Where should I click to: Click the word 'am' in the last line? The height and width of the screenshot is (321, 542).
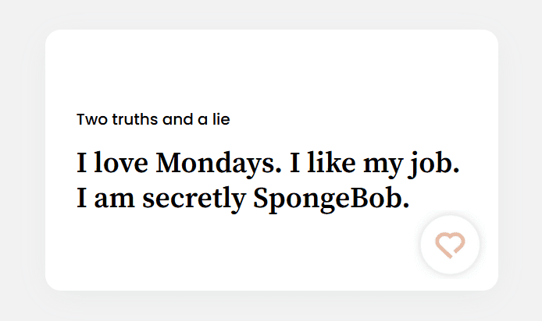click(x=116, y=199)
